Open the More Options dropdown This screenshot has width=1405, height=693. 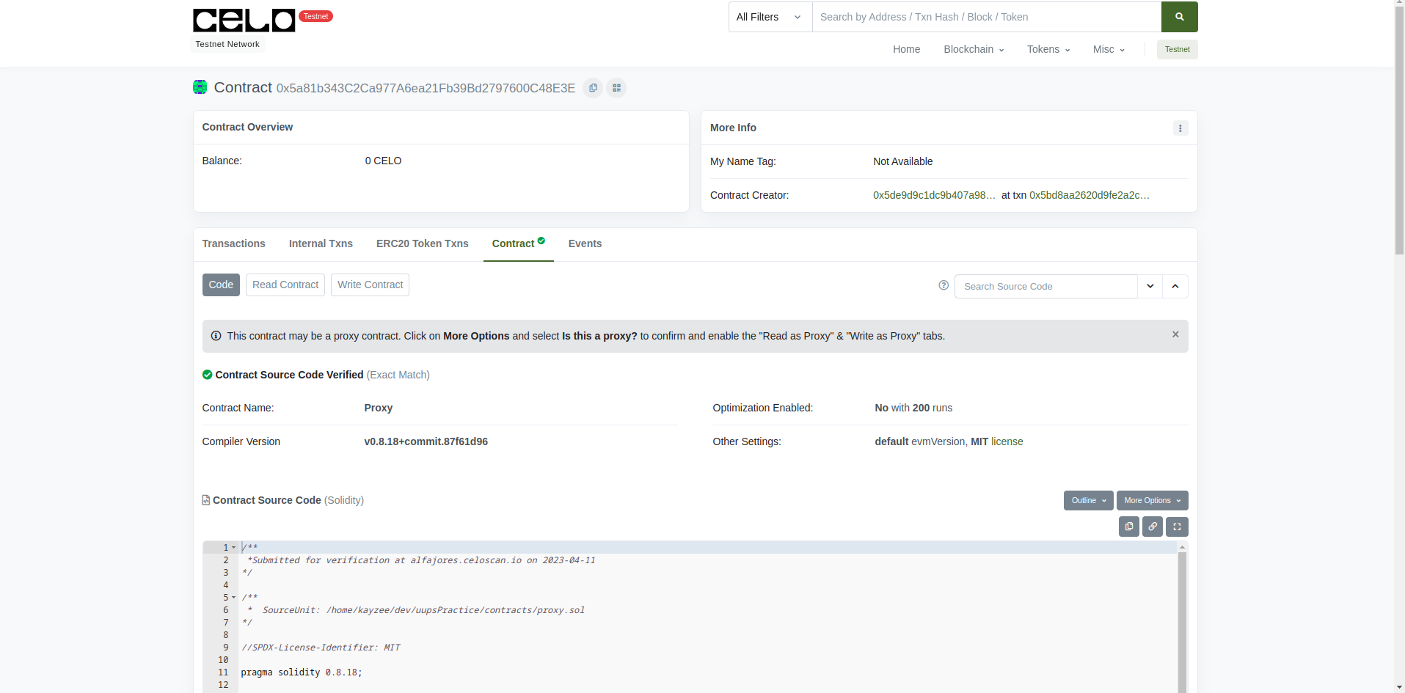click(1153, 500)
